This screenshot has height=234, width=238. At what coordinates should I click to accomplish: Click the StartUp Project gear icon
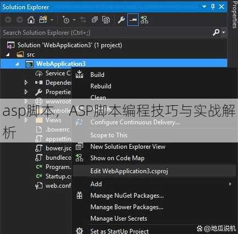coord(79,231)
